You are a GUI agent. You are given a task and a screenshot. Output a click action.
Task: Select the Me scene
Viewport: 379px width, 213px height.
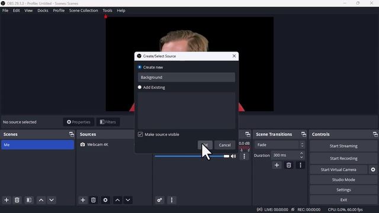coord(37,144)
